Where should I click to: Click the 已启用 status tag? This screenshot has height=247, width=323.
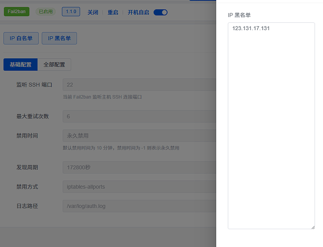point(46,12)
